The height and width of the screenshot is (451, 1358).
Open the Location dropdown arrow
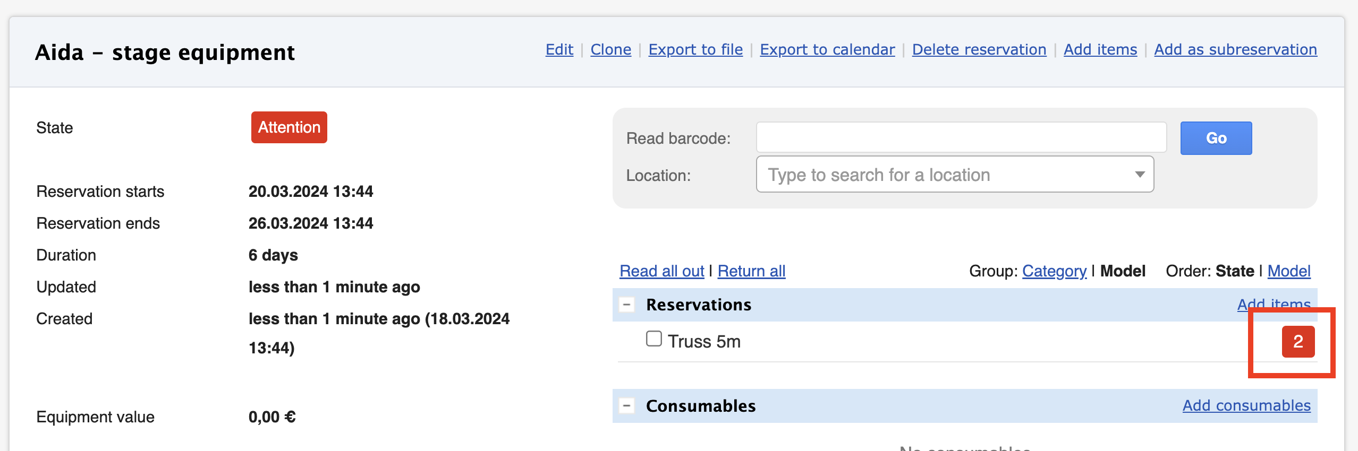[x=1140, y=175]
